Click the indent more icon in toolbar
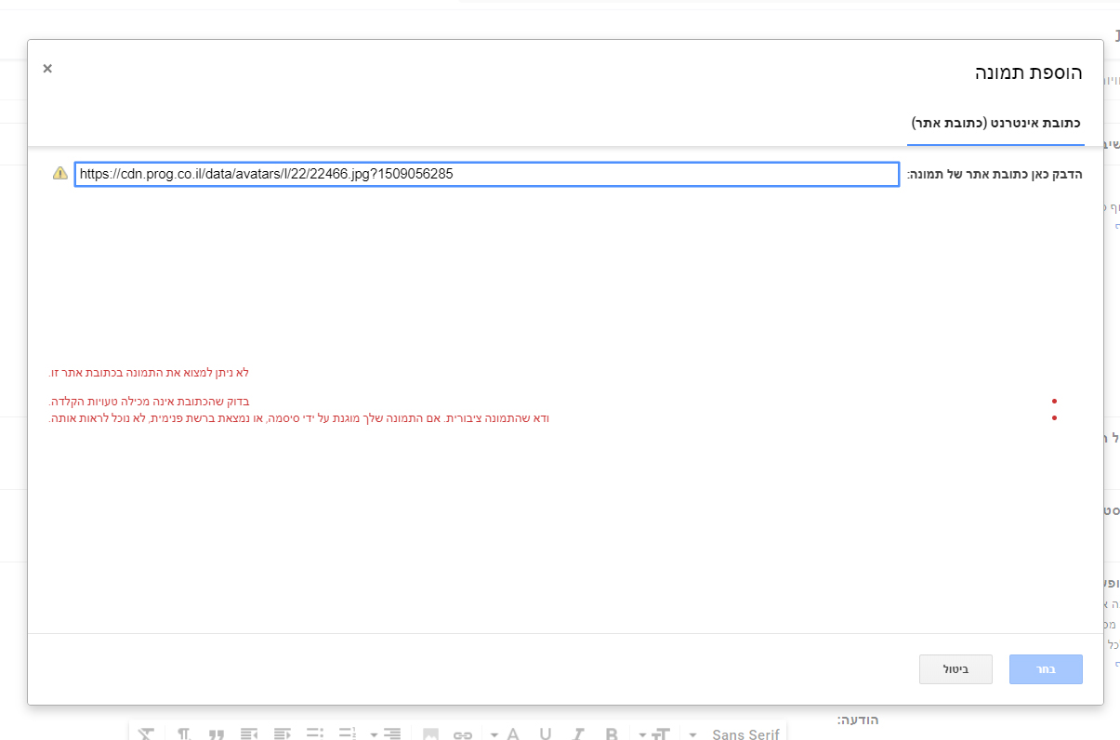The width and height of the screenshot is (1120, 740). (x=249, y=734)
